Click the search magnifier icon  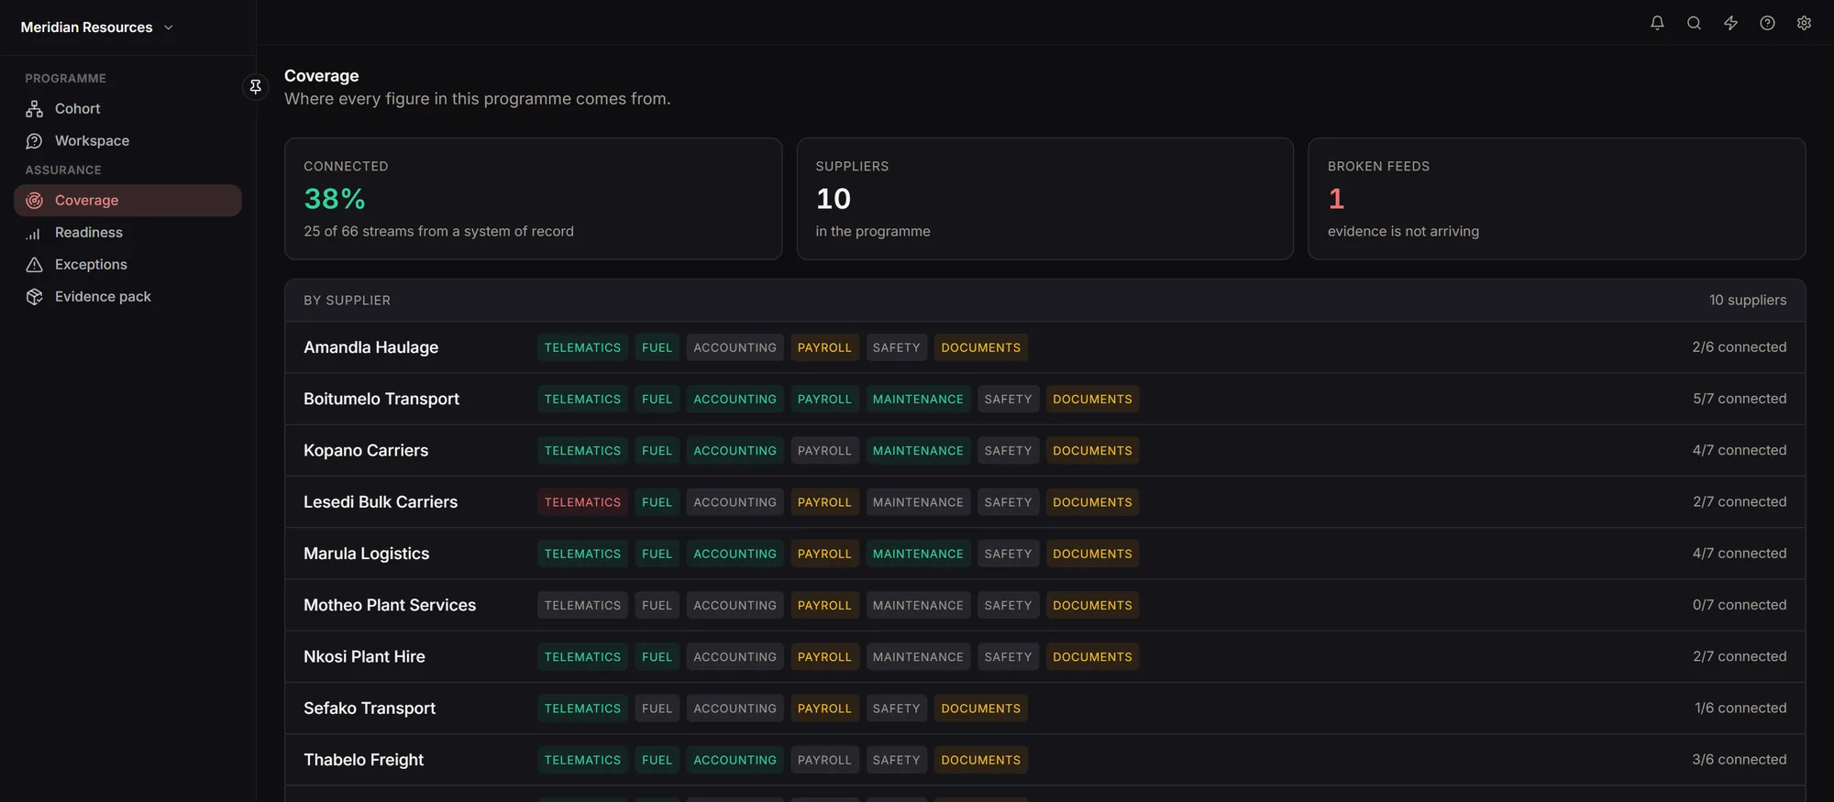[x=1694, y=23]
